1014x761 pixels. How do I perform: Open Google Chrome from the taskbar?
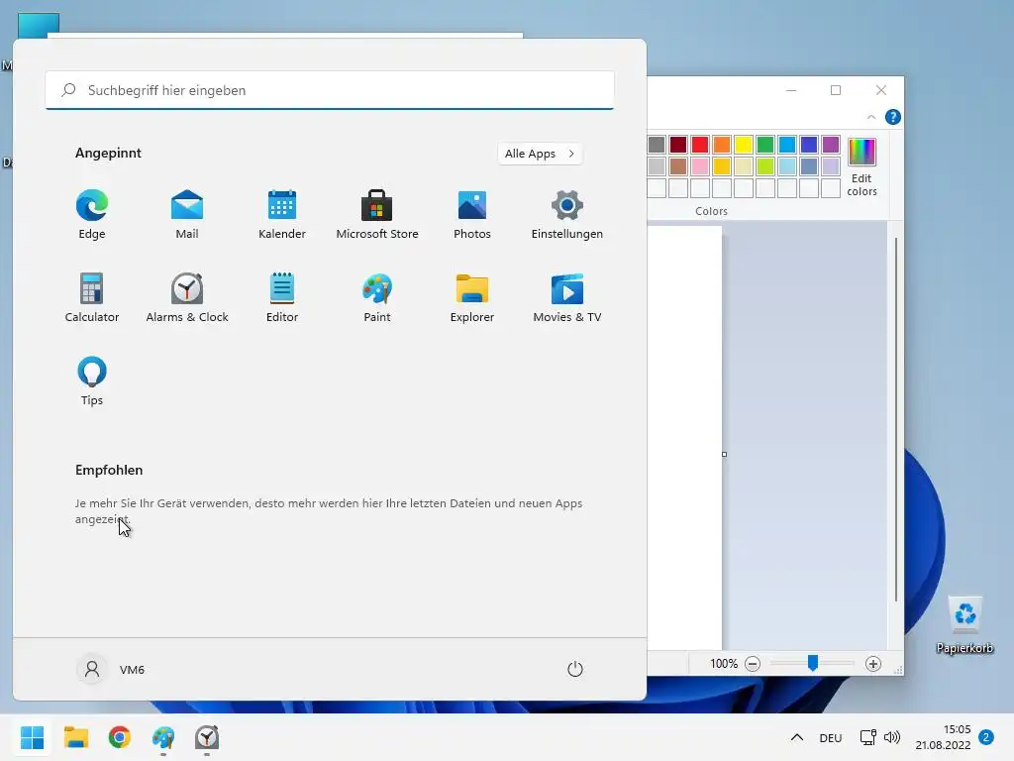120,737
